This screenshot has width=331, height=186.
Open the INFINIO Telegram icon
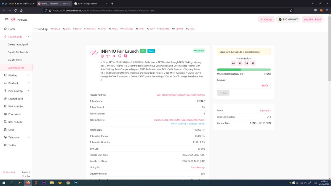click(x=114, y=56)
